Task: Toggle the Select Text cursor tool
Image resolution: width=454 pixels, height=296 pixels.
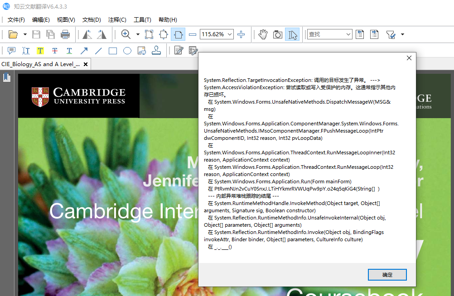Action: pyautogui.click(x=292, y=34)
